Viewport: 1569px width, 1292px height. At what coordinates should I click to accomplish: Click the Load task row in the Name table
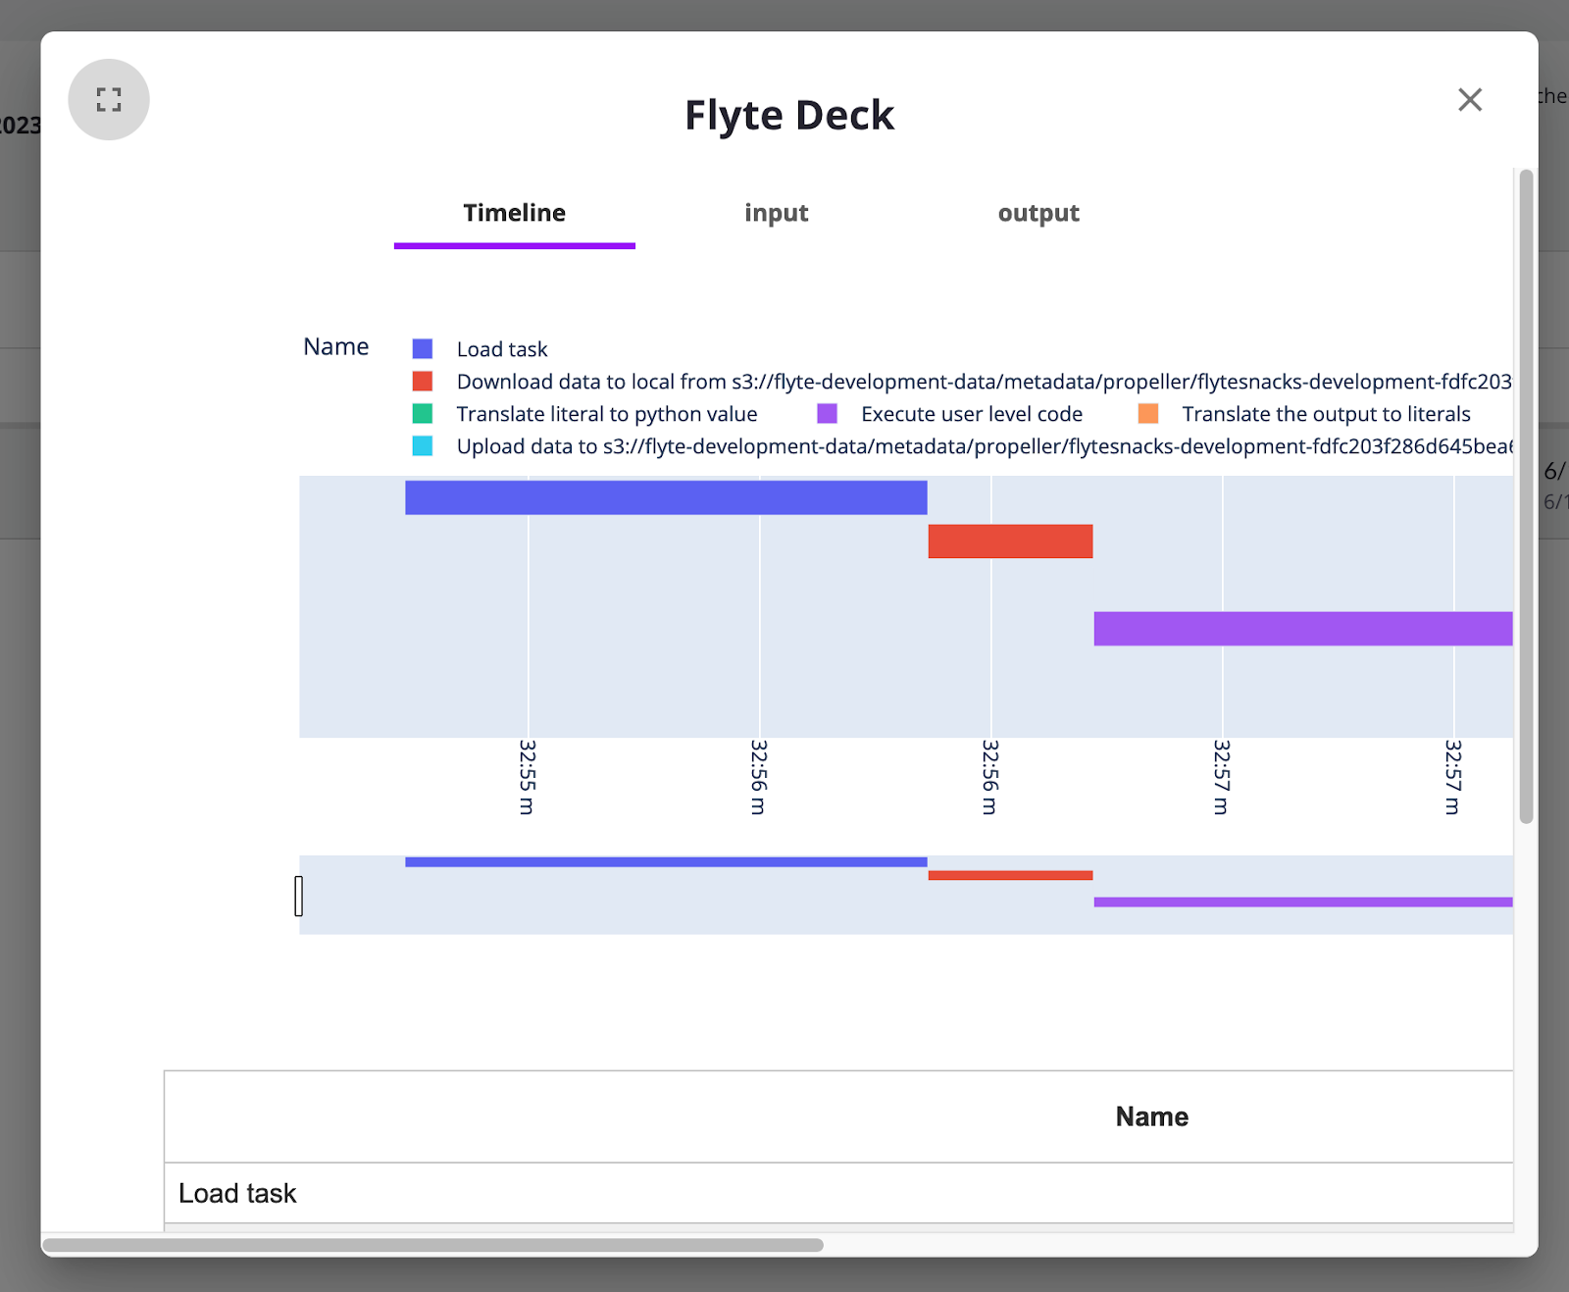[236, 1193]
